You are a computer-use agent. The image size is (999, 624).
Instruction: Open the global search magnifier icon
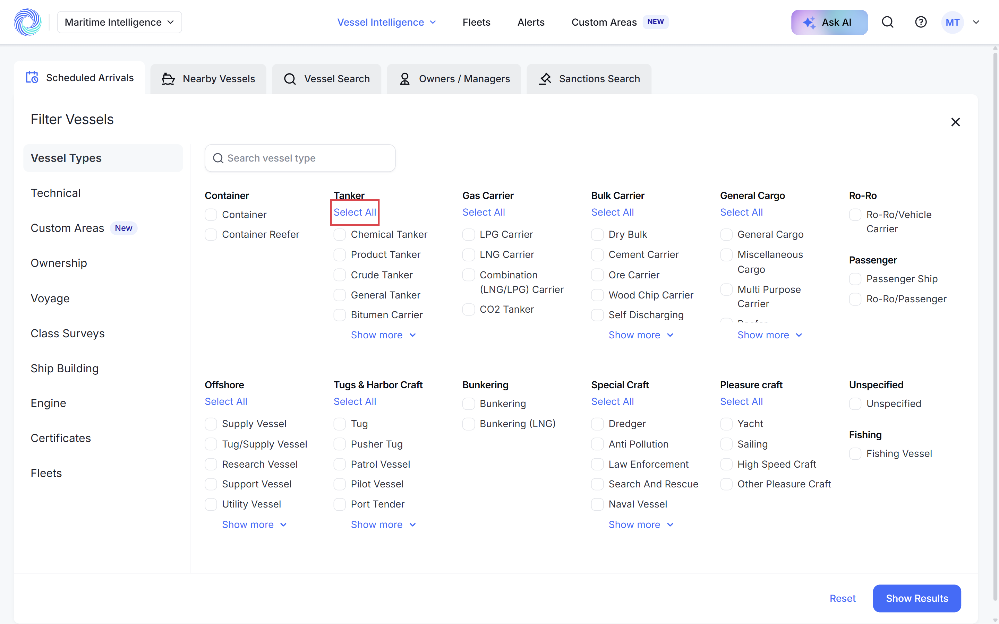pos(888,22)
